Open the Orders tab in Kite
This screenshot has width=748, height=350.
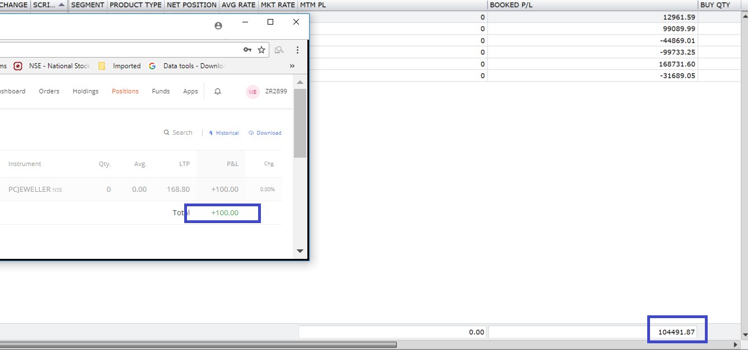(49, 91)
